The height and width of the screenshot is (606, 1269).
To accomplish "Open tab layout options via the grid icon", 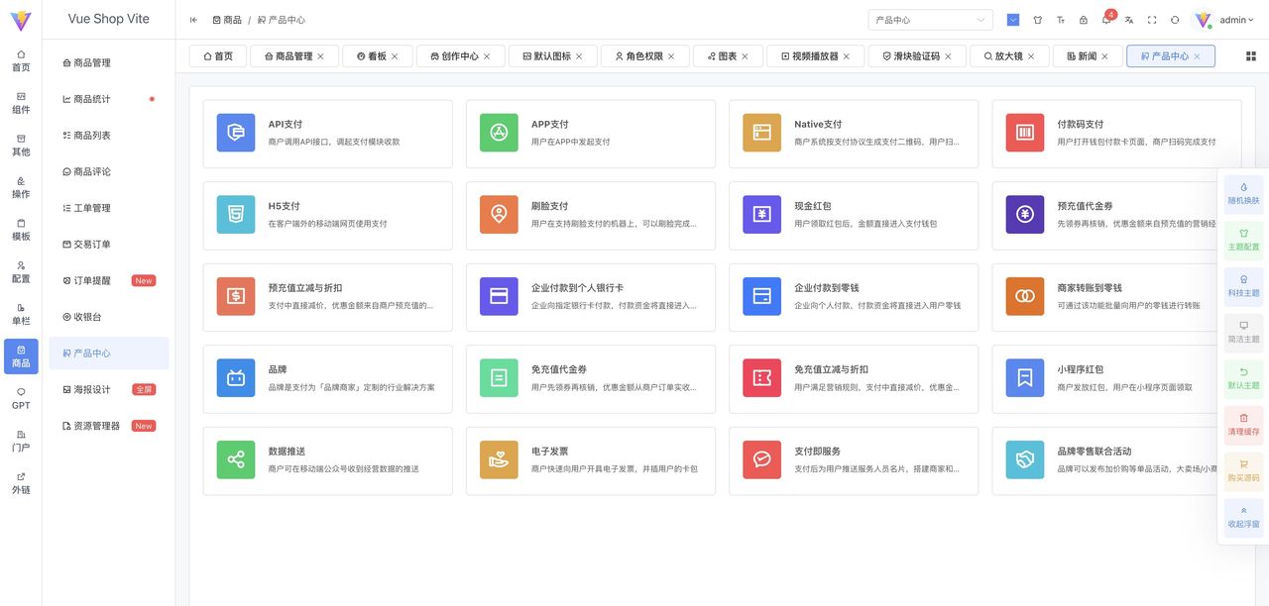I will tap(1251, 56).
